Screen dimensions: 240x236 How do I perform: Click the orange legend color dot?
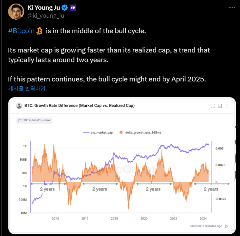tap(121, 132)
